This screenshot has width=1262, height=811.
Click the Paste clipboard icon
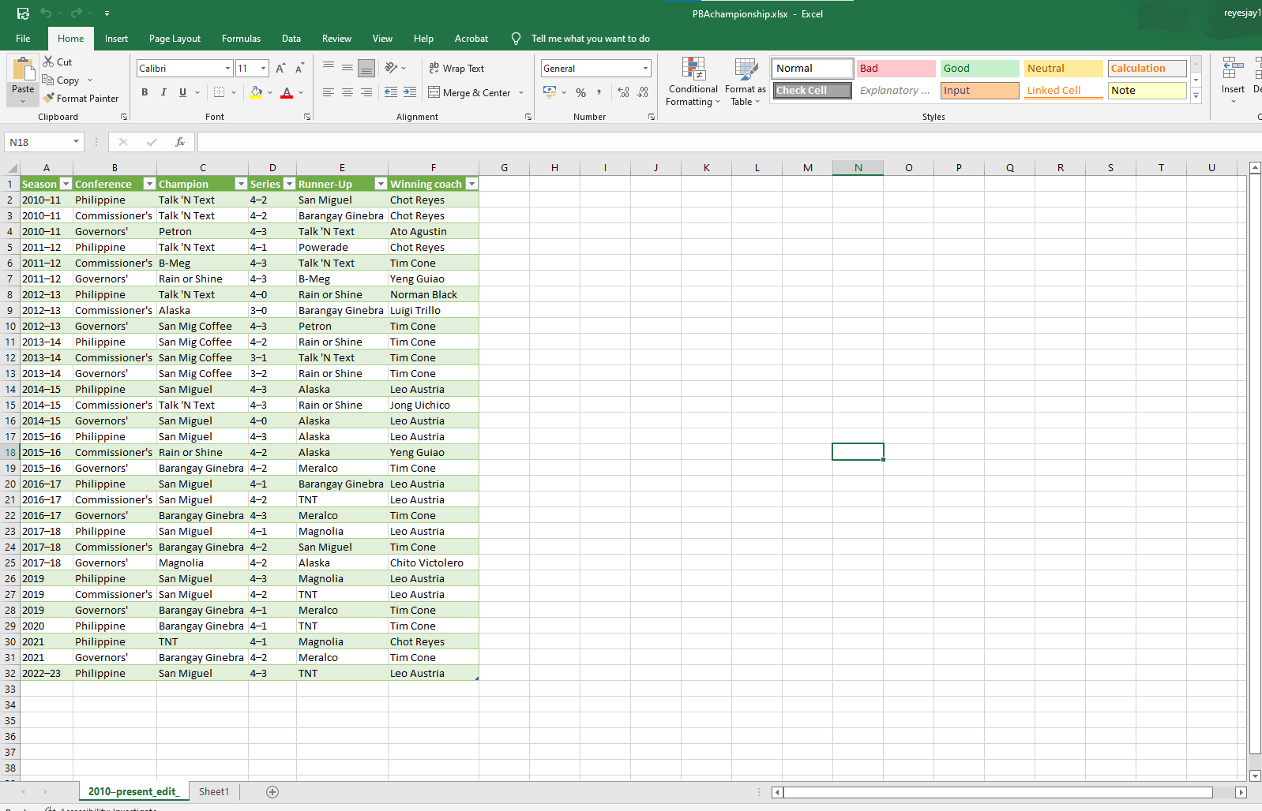[x=23, y=69]
